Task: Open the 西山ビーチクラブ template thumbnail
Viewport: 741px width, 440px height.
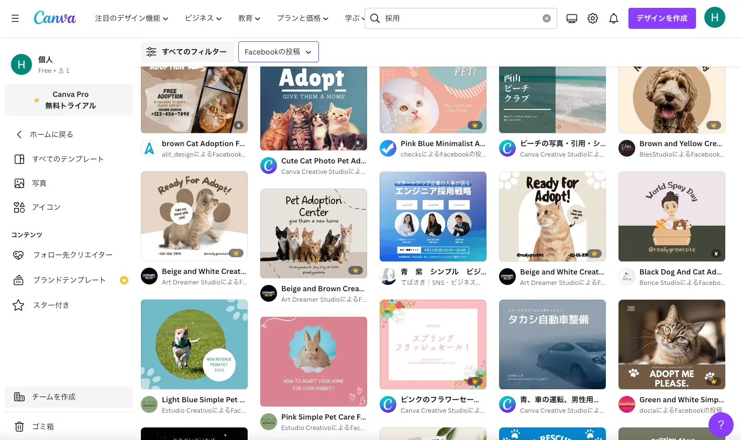Action: click(552, 100)
